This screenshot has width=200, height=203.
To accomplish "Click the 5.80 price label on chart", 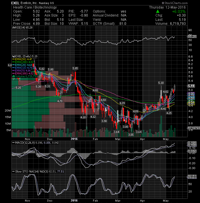I will tap(51, 70).
